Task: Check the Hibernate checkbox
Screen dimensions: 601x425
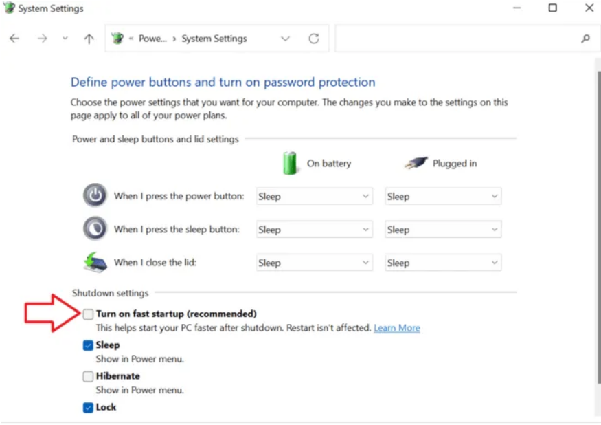Action: [88, 376]
